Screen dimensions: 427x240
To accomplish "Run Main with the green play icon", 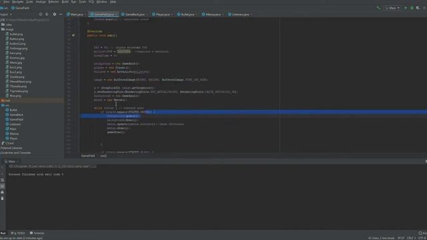I will click(406, 8).
